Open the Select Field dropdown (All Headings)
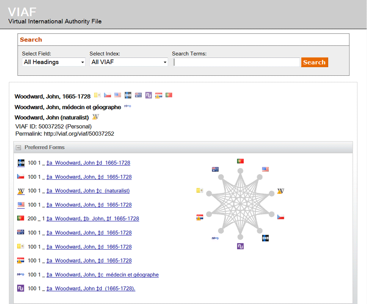 (x=54, y=62)
